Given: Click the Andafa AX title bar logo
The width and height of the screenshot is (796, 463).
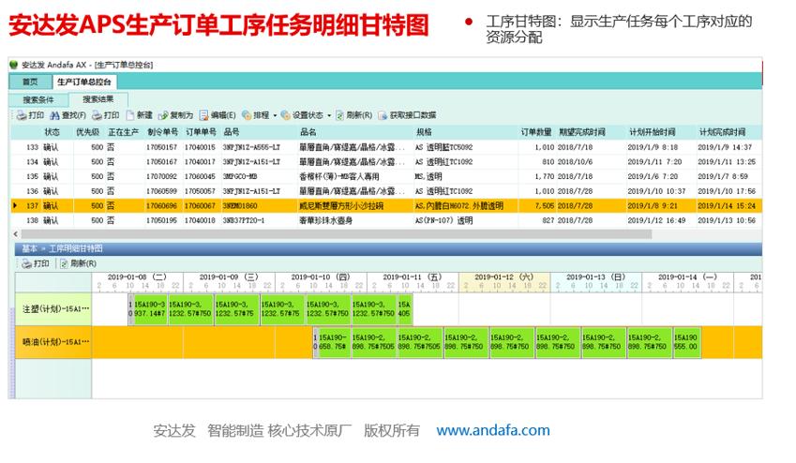Looking at the screenshot, I should coord(14,65).
